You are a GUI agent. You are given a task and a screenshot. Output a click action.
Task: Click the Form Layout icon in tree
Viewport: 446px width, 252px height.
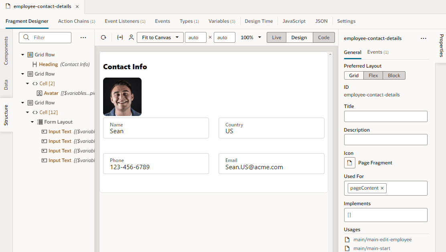(40, 122)
